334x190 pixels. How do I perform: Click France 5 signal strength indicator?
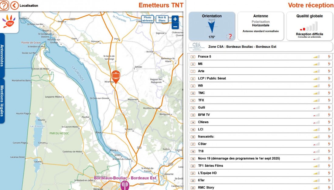click(316, 57)
